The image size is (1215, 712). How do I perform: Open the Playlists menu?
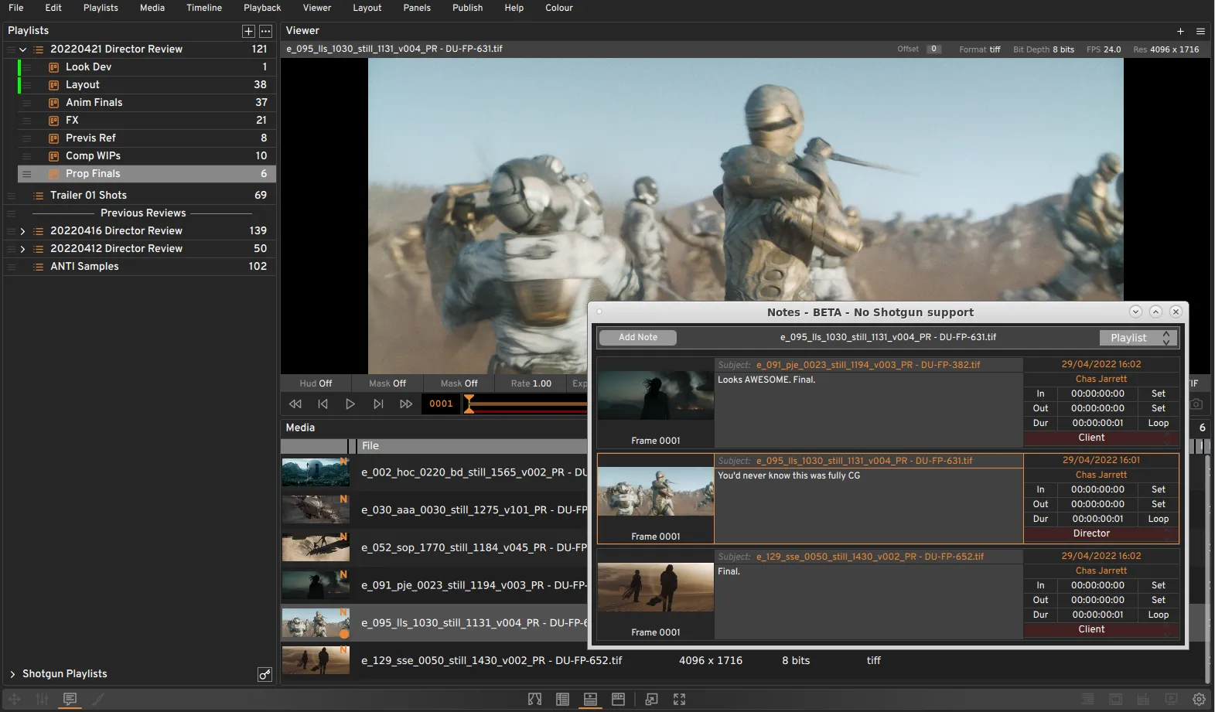[x=101, y=8]
